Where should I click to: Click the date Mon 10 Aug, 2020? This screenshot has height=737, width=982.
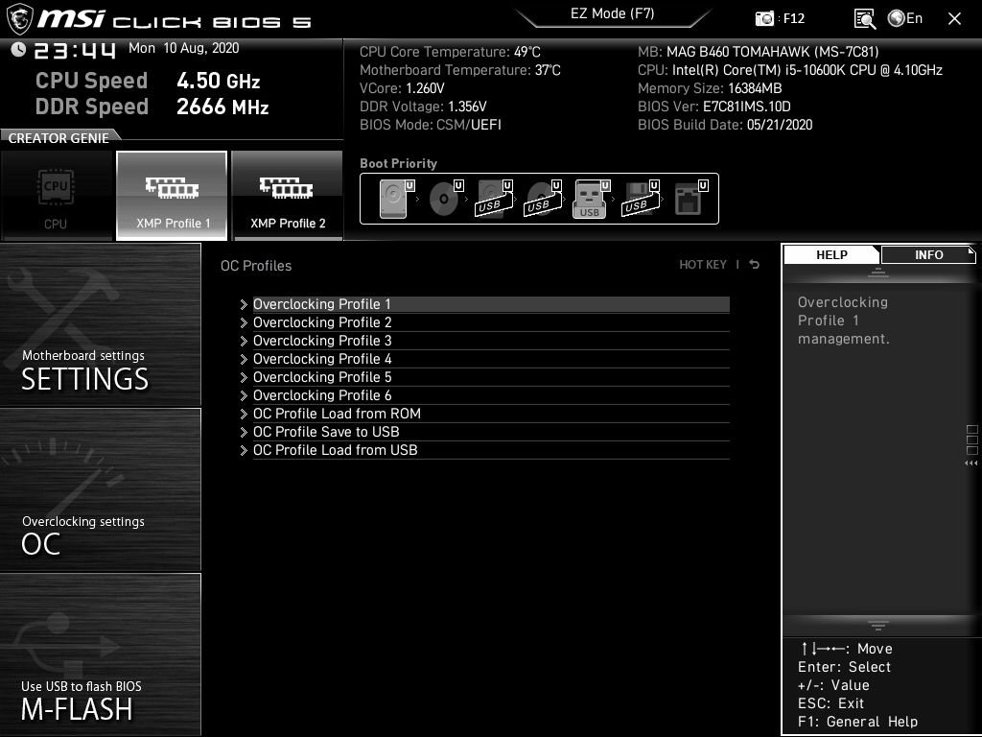pyautogui.click(x=183, y=48)
